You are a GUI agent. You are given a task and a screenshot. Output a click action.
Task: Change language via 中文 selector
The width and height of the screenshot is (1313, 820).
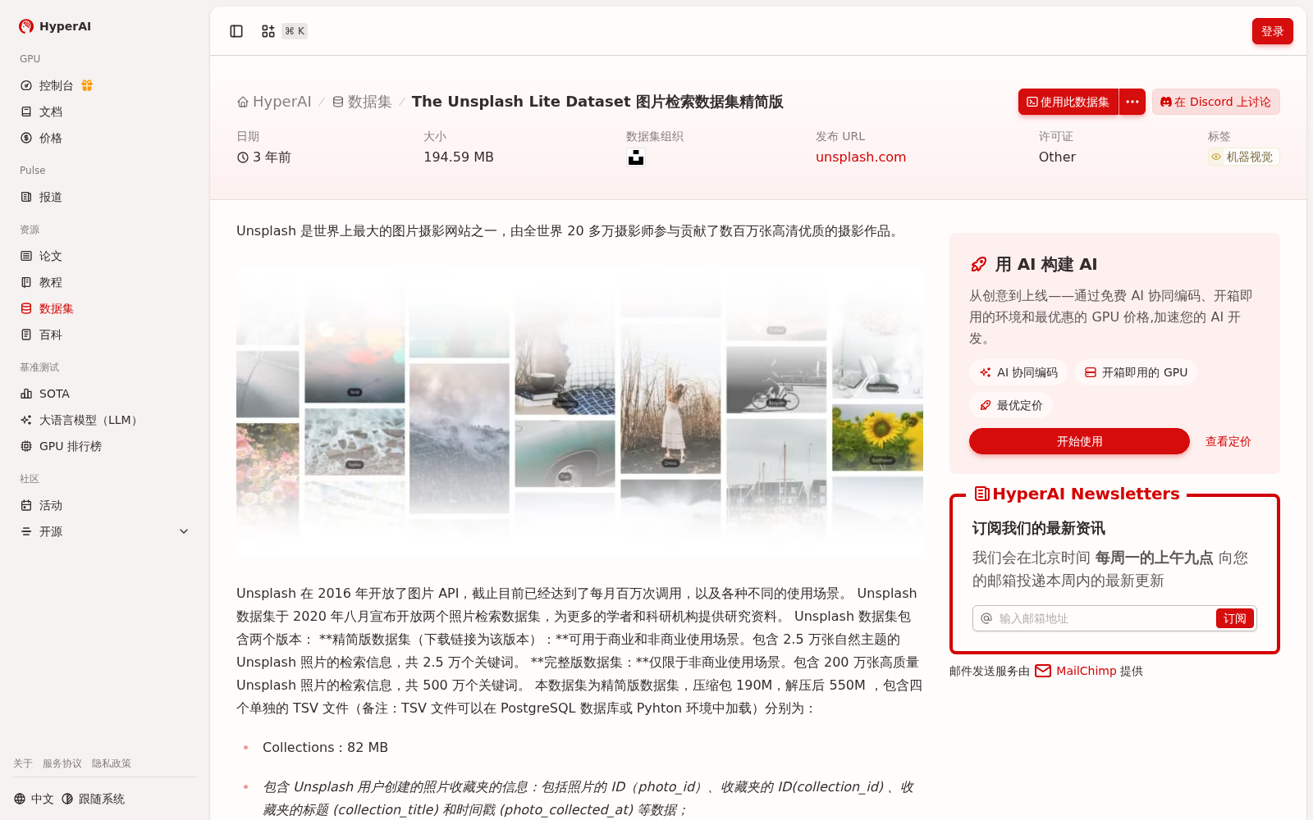point(34,799)
